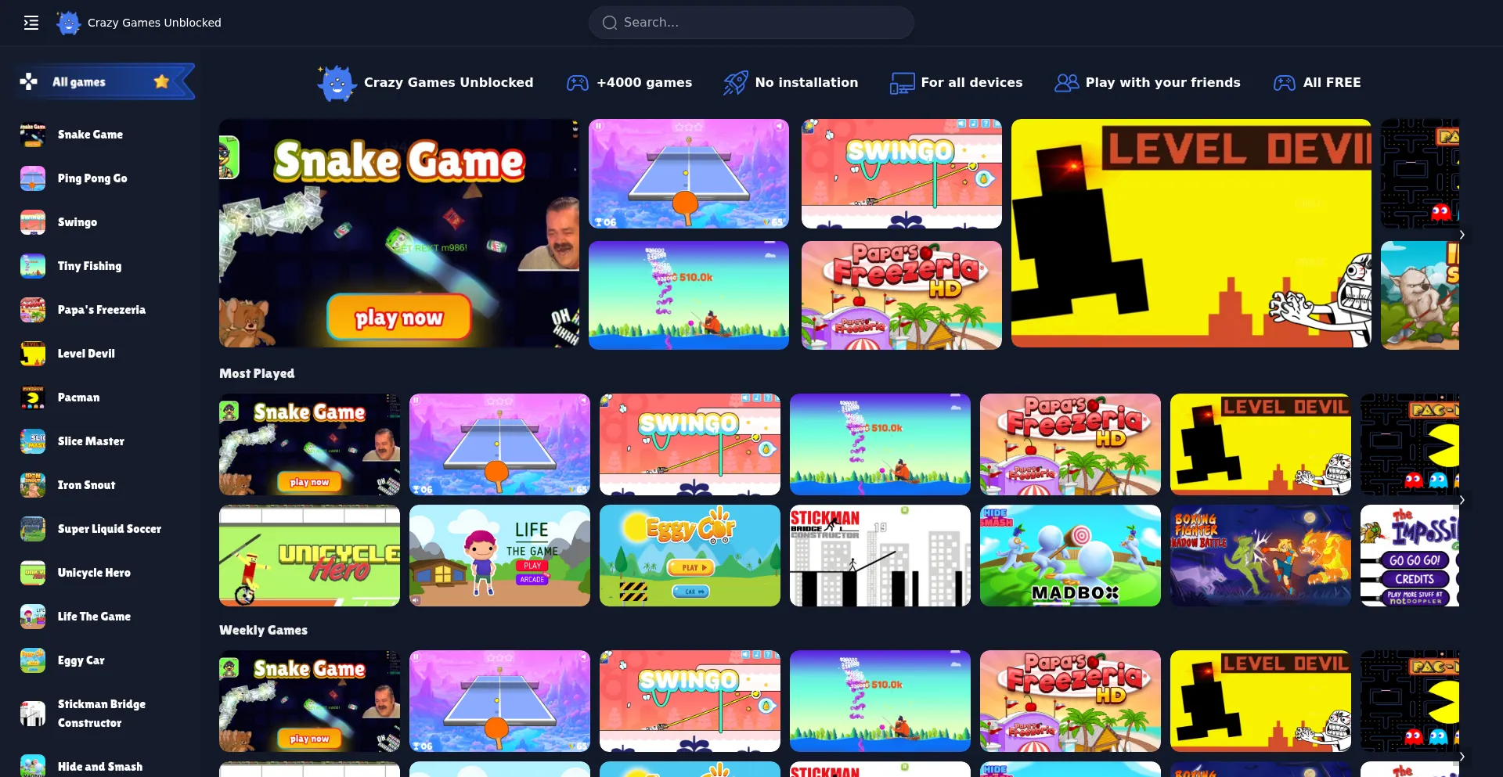Open Madbox Hide and Smash thumbnail in Most Played
The width and height of the screenshot is (1503, 777).
(x=1070, y=556)
